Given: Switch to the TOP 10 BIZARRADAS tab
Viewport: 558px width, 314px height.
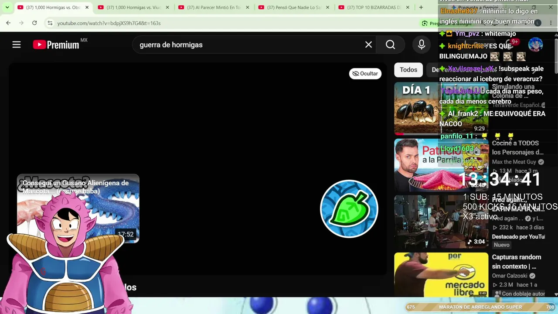Looking at the screenshot, I should (374, 7).
